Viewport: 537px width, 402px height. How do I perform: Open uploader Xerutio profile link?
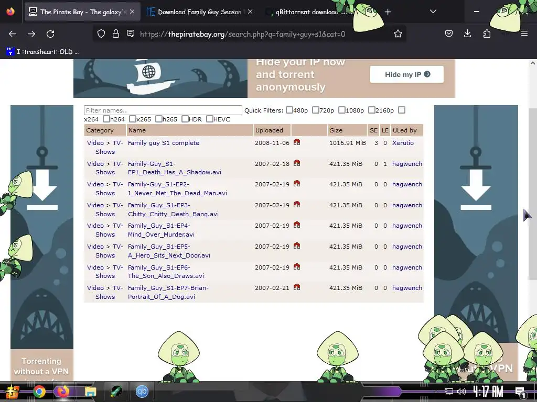pos(403,143)
